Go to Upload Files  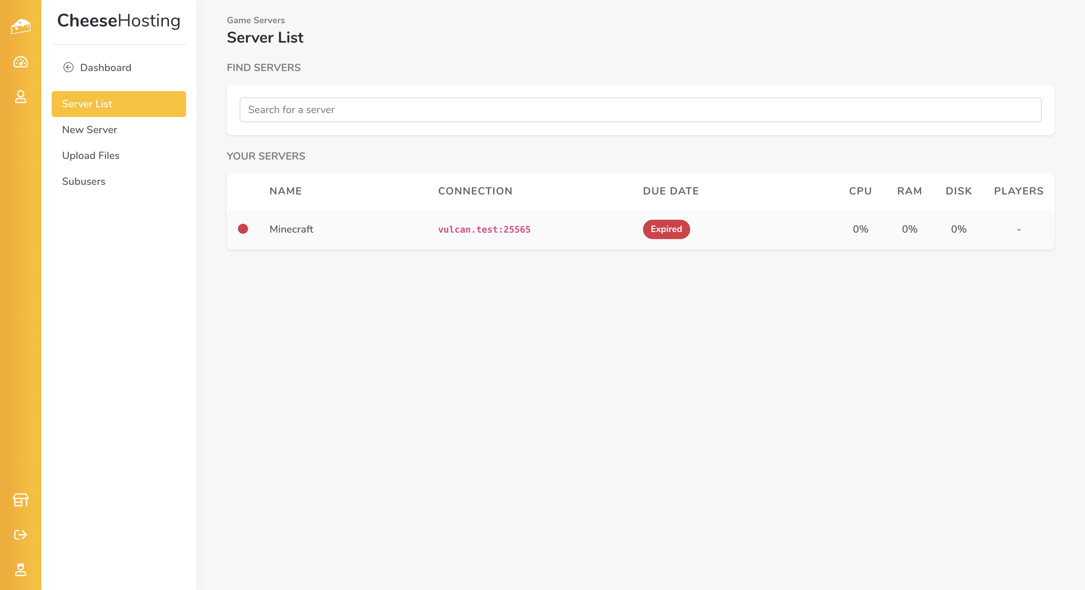tap(90, 155)
